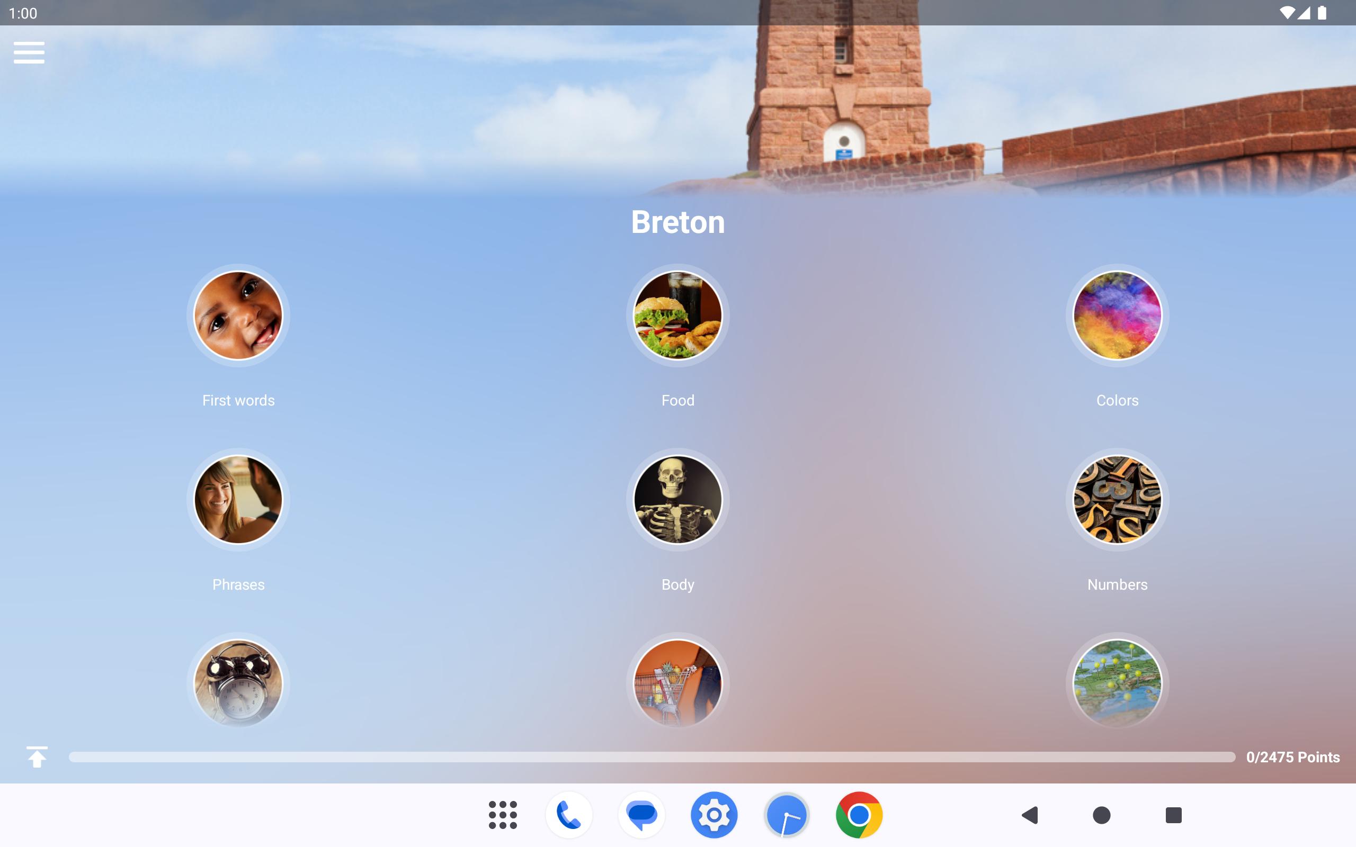Tap the Android recents square button
The height and width of the screenshot is (847, 1356).
click(1173, 815)
